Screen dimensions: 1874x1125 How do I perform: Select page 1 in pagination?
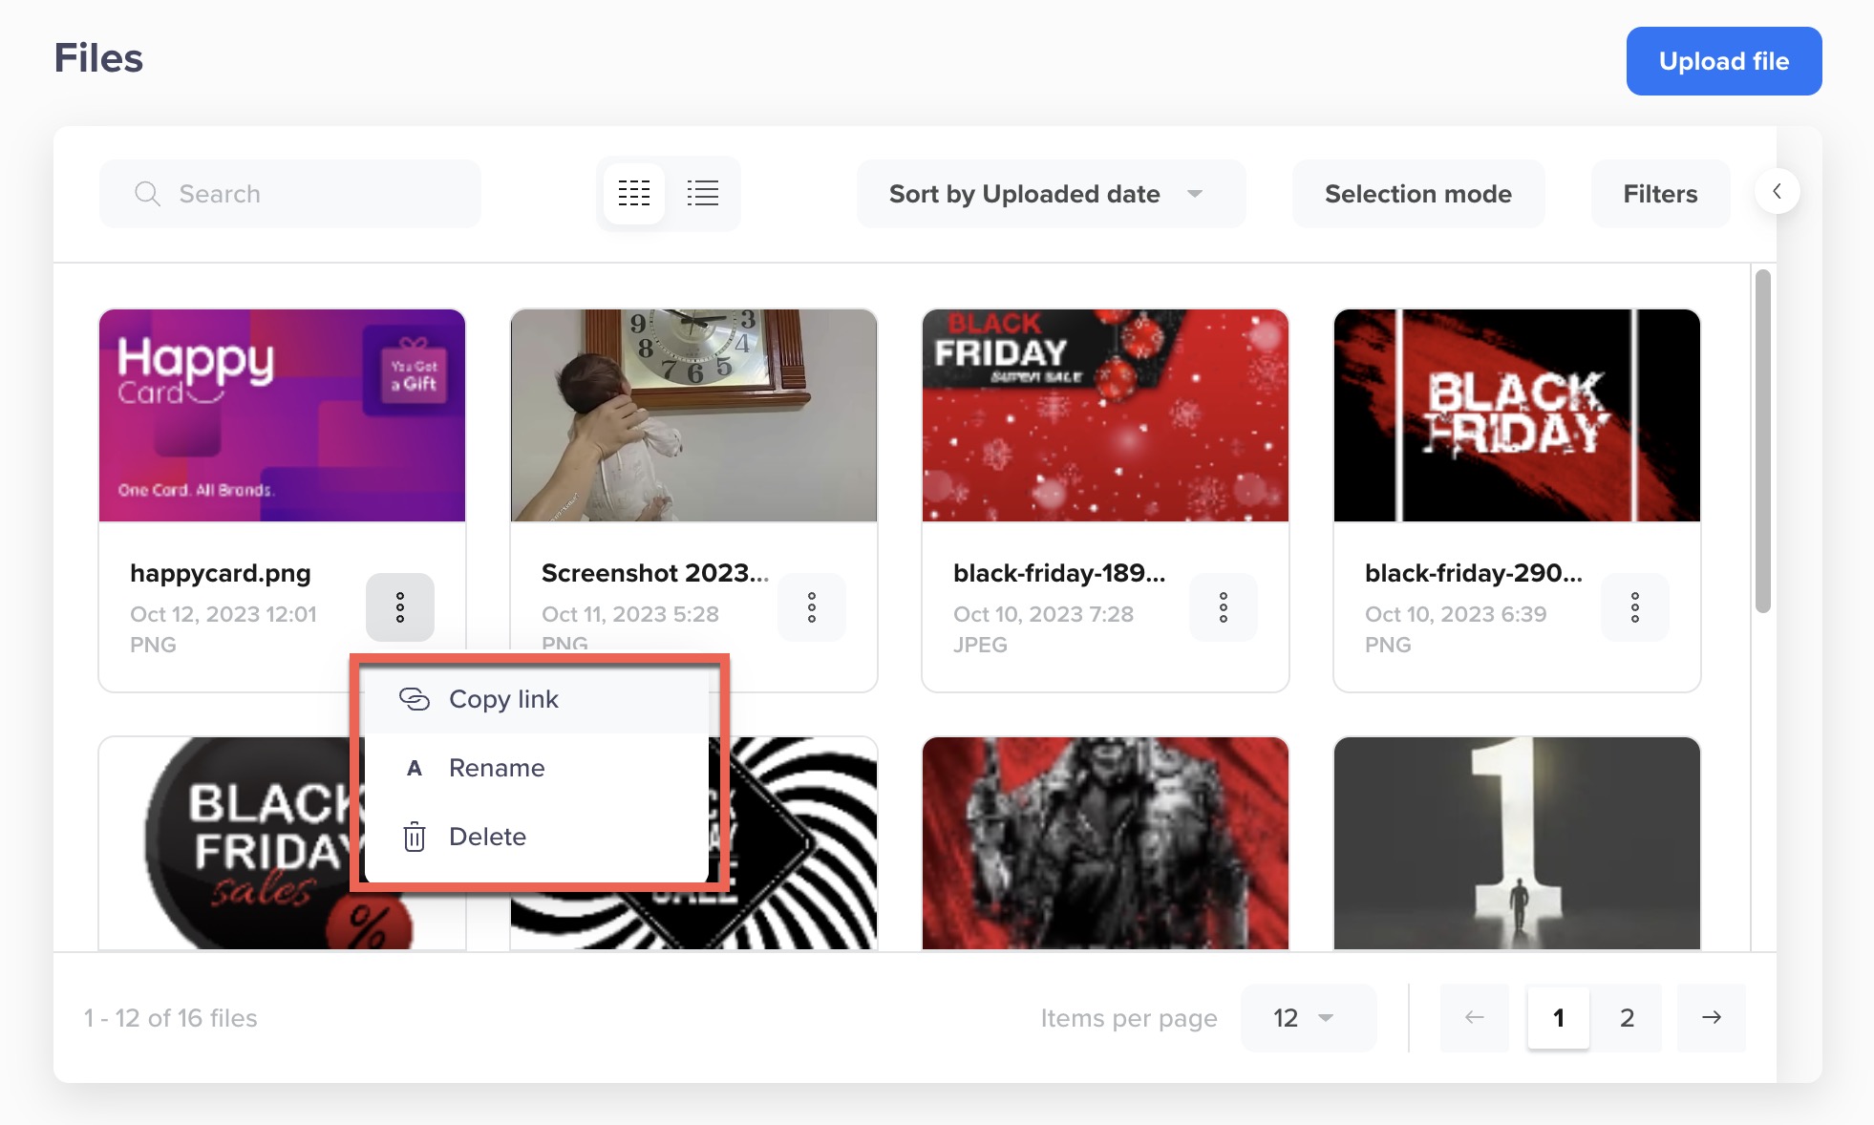1559,1018
